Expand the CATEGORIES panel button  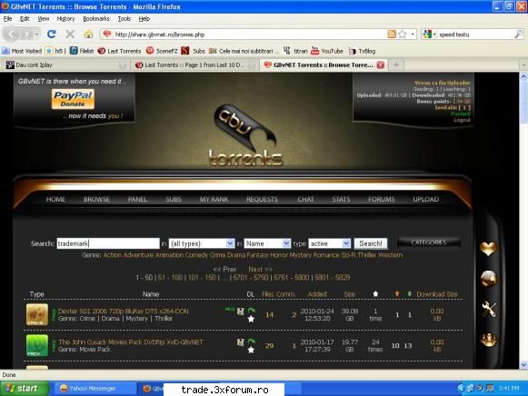pos(429,243)
